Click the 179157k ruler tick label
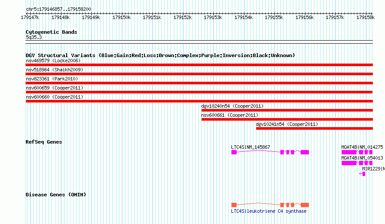The width and height of the screenshot is (385, 224). tap(335, 17)
